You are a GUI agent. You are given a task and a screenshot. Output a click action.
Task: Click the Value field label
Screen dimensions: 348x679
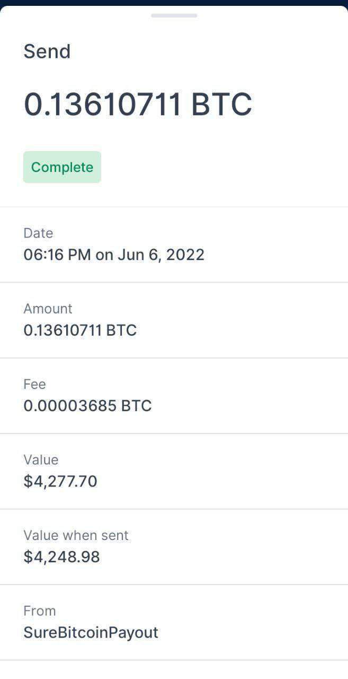click(x=41, y=459)
